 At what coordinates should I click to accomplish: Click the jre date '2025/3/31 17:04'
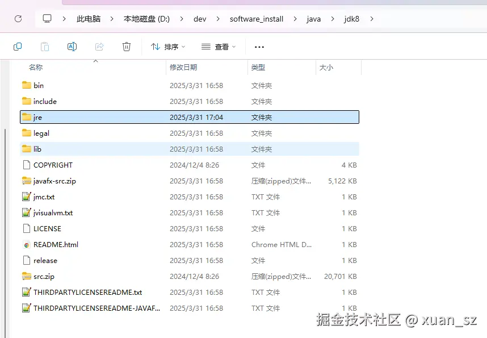(x=196, y=117)
